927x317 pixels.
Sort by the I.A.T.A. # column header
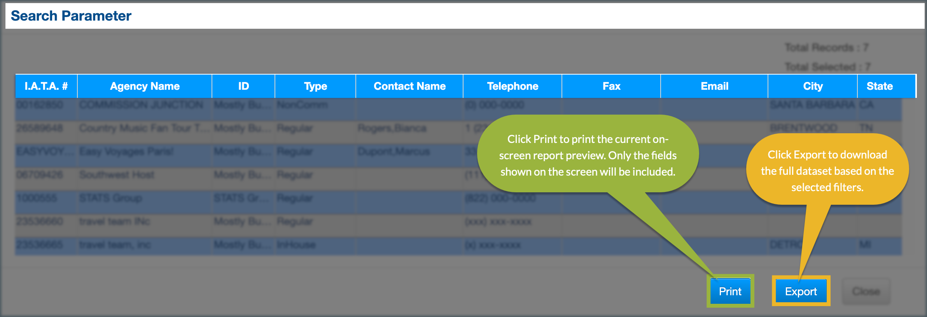tap(46, 86)
